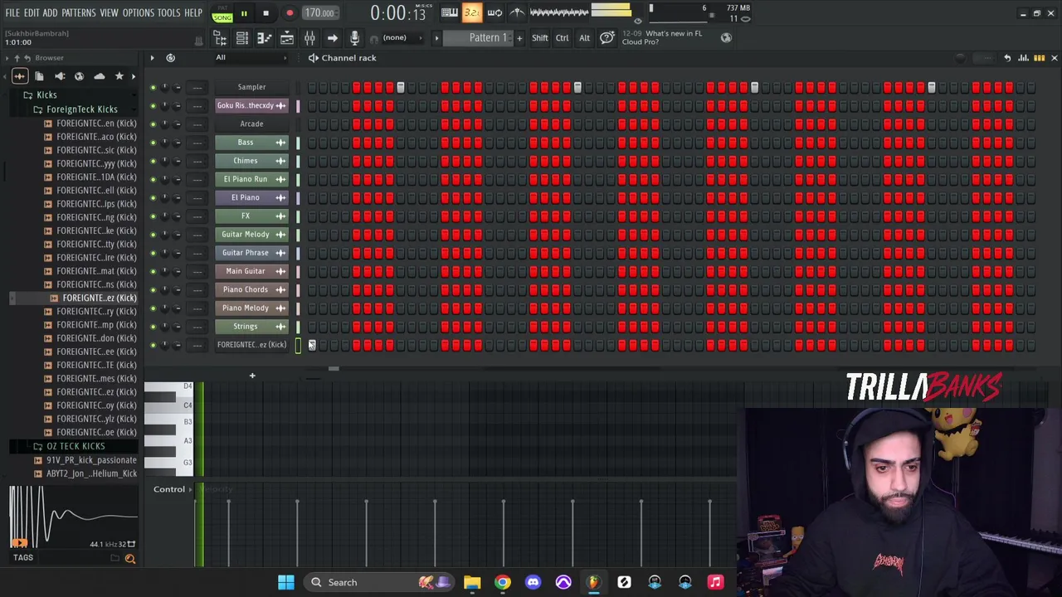
Task: Open the globe online tab in Browser
Action: coord(79,76)
